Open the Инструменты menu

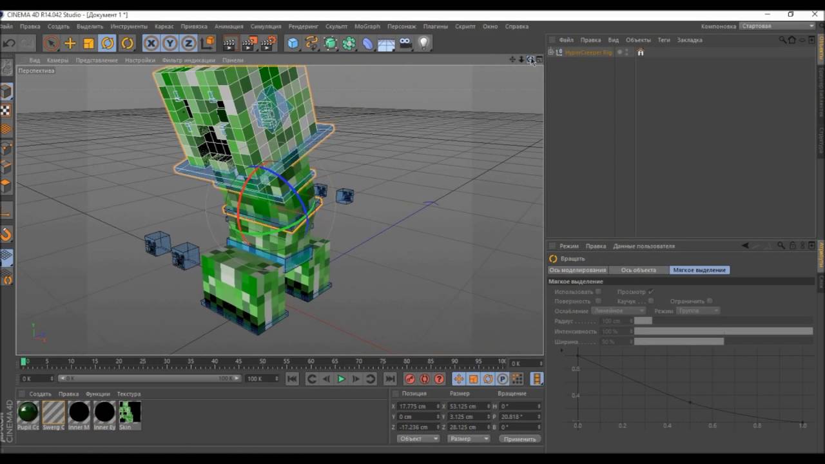(x=129, y=26)
